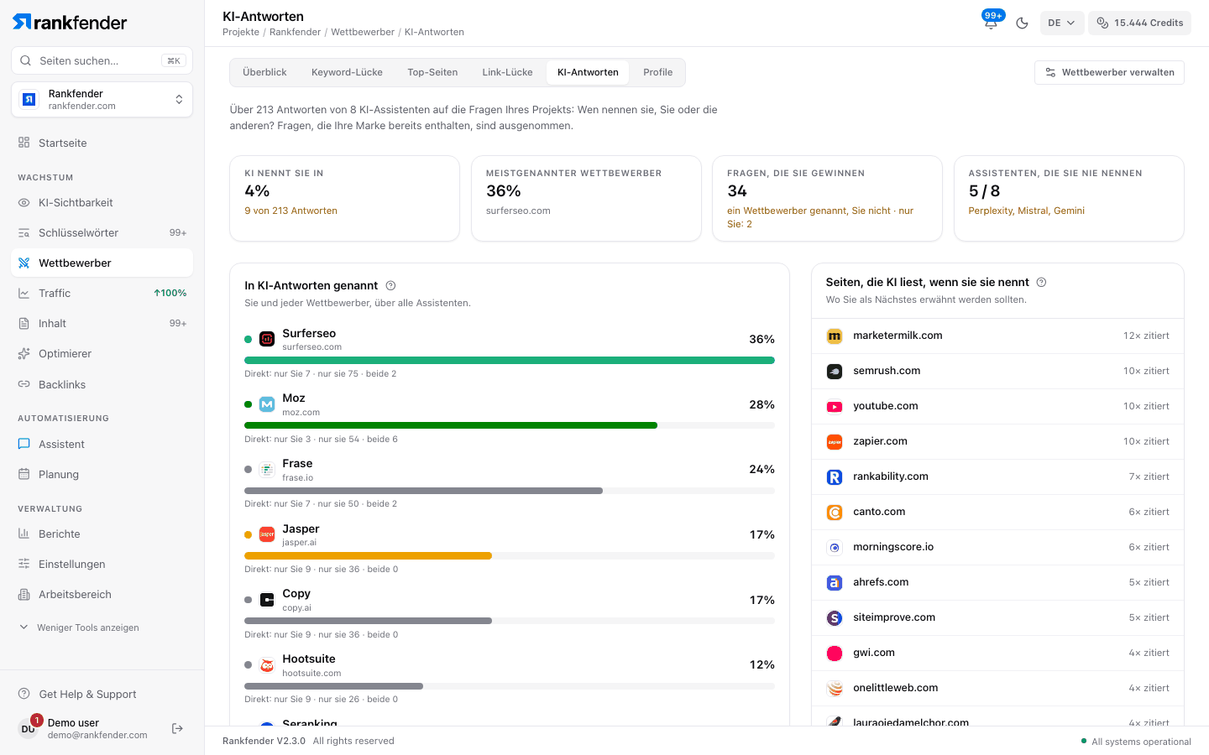Screen dimensions: 1209x755
Task: Switch to the Keyword-Lücke tab
Action: pyautogui.click(x=347, y=72)
